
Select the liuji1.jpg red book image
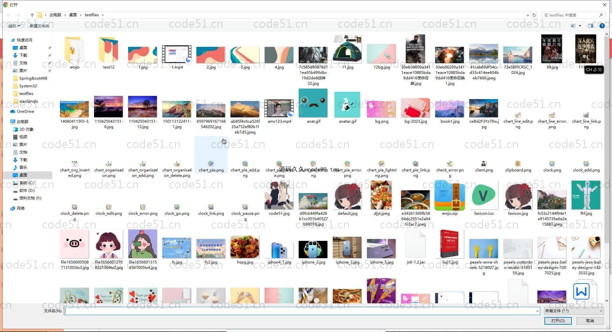point(449,244)
